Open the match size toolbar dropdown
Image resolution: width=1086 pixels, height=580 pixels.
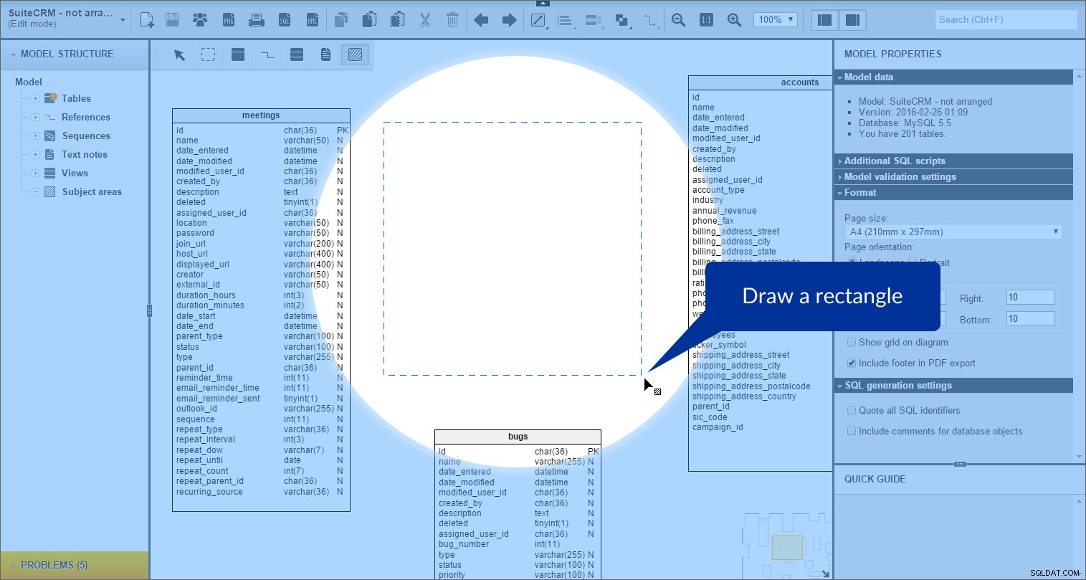point(594,21)
